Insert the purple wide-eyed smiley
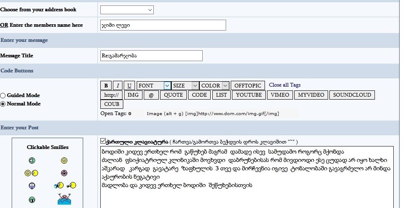This screenshot has width=405, height=208. (31, 185)
